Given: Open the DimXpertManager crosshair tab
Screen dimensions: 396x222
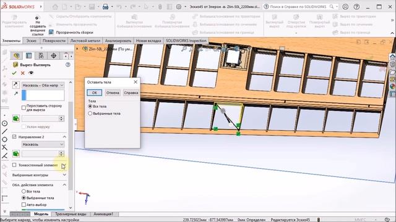Looking at the screenshot, I should [x=54, y=55].
